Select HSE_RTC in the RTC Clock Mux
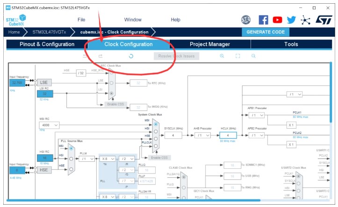Viewport: 338px width, 207px height. [111, 73]
